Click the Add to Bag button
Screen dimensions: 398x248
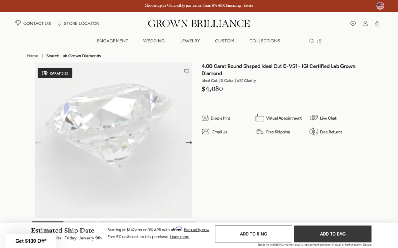tap(332, 234)
